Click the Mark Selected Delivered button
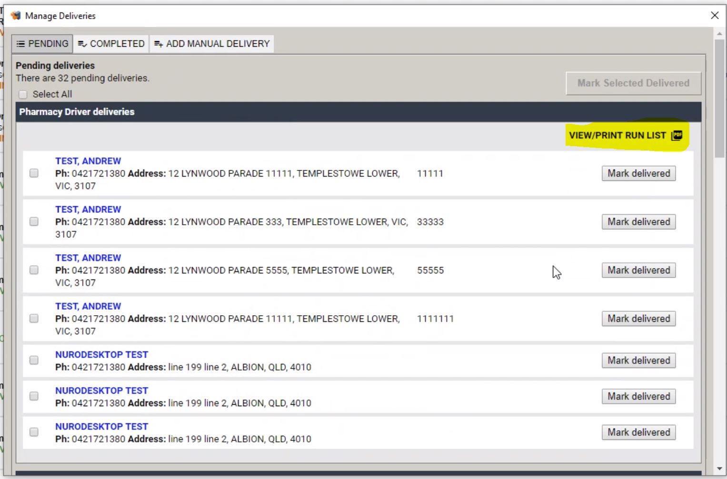Viewport: 727px width, 479px height. (633, 83)
